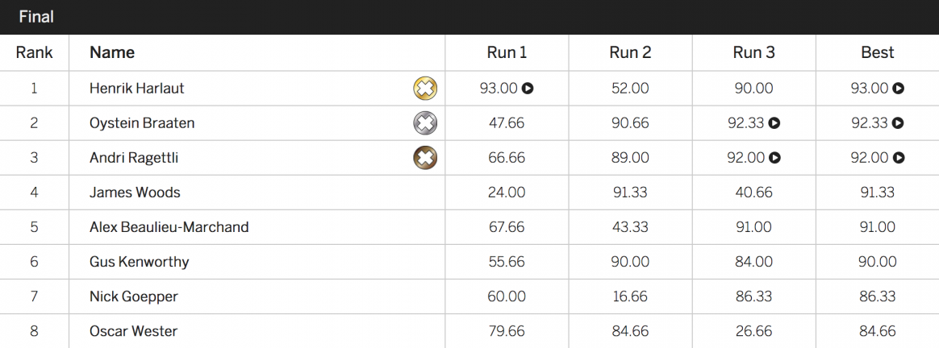939x348 pixels.
Task: Open Henrik Harlaut's athlete name
Action: pos(136,89)
